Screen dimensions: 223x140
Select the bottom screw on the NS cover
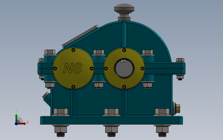(73, 87)
